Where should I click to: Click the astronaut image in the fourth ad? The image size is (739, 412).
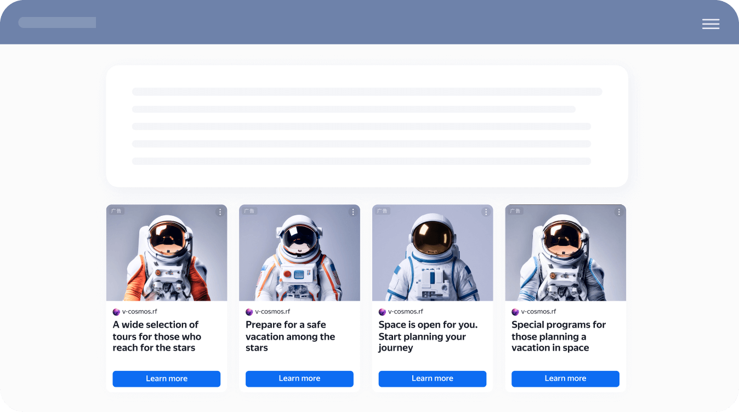565,253
